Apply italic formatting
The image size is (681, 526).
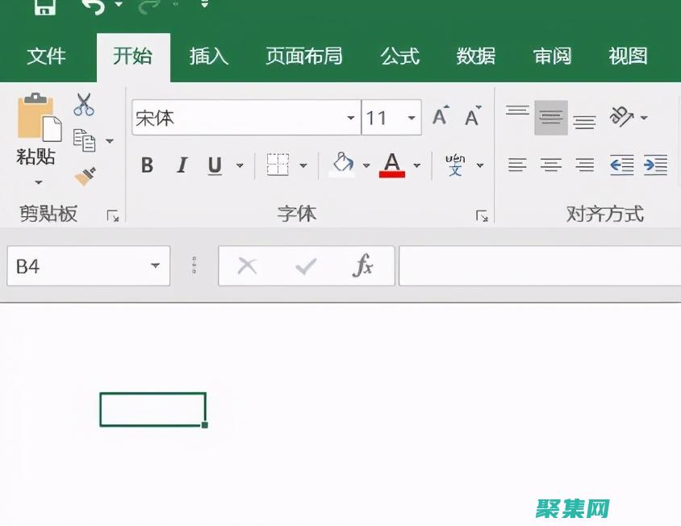(x=181, y=165)
